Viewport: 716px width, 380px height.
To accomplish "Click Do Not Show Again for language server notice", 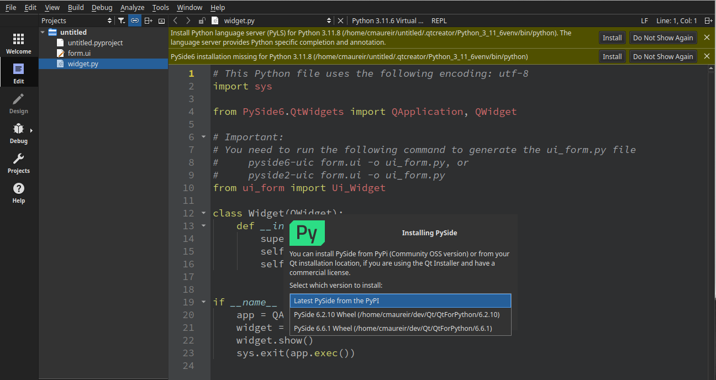I will pos(662,38).
